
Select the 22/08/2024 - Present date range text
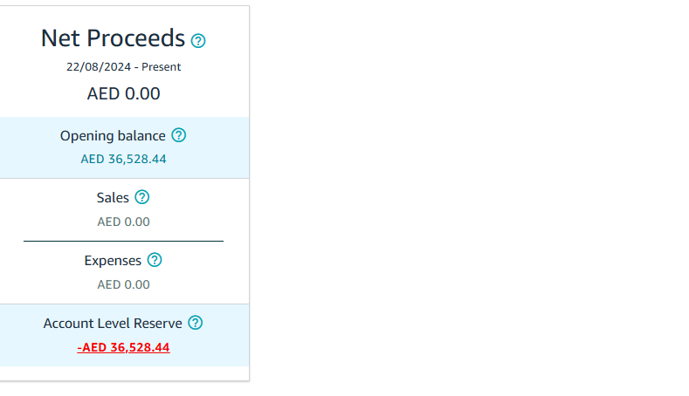coord(123,67)
